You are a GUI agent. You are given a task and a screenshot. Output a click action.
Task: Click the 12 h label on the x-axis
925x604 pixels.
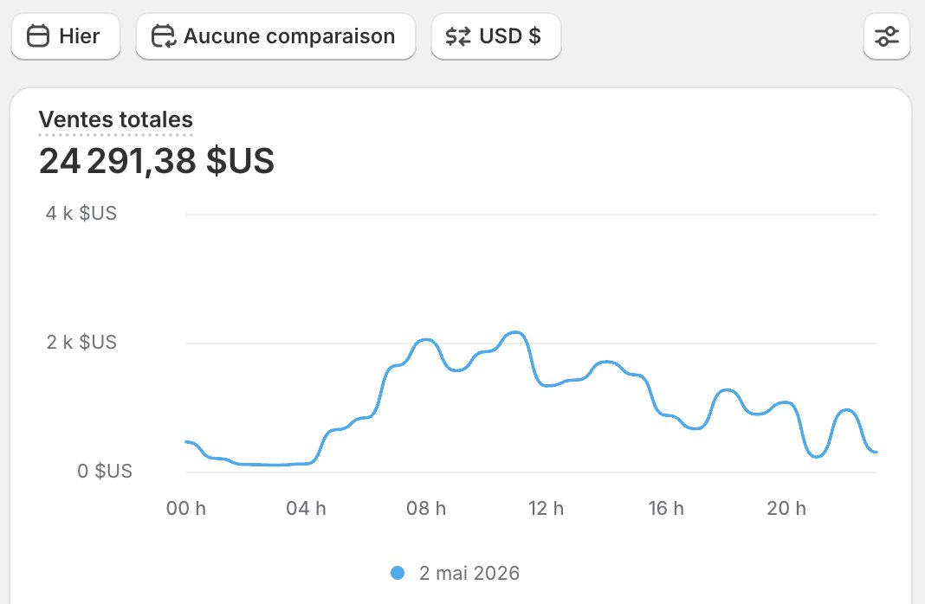pyautogui.click(x=546, y=508)
